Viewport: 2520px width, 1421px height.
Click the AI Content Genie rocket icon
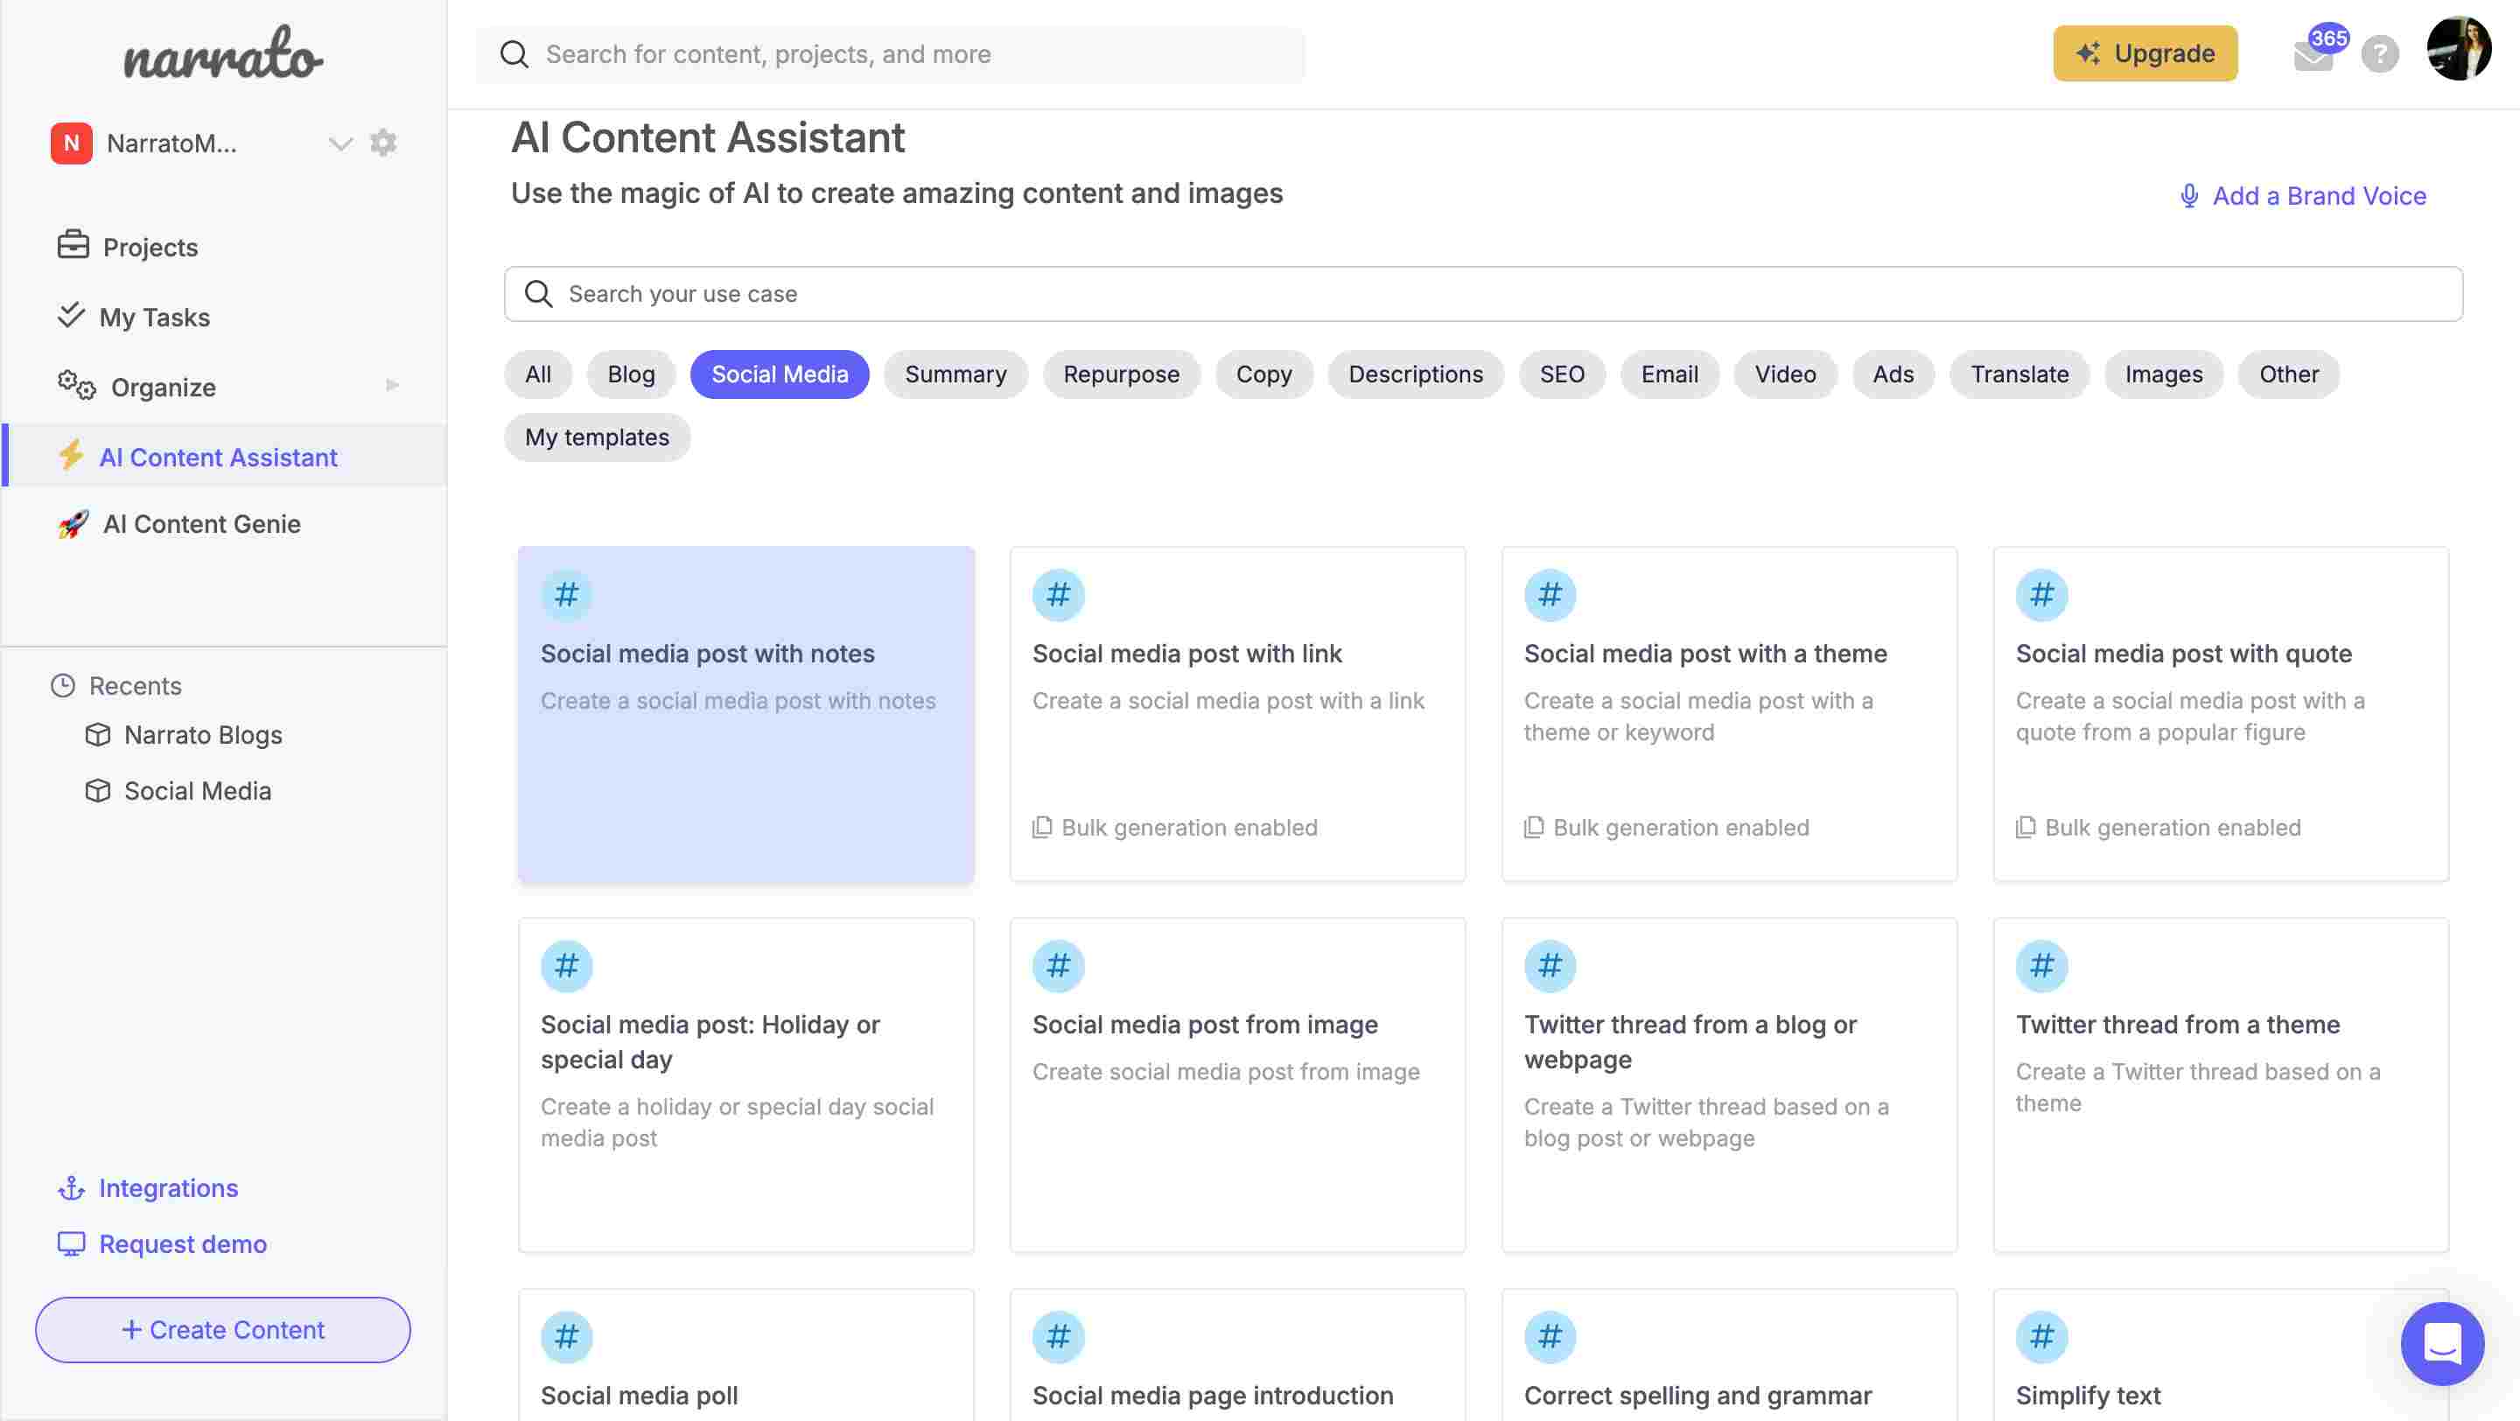pos(73,524)
